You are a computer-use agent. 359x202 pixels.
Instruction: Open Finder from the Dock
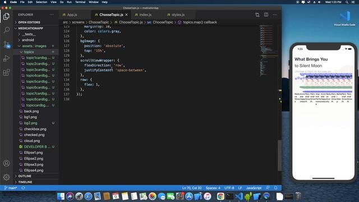(x=61, y=196)
